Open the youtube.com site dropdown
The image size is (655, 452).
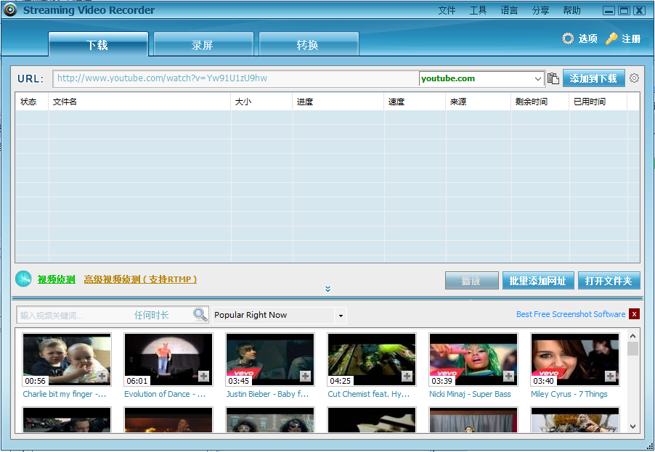coord(538,78)
